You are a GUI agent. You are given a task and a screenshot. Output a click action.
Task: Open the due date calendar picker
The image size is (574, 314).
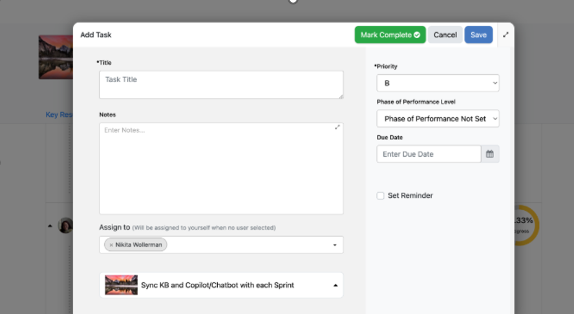click(490, 154)
